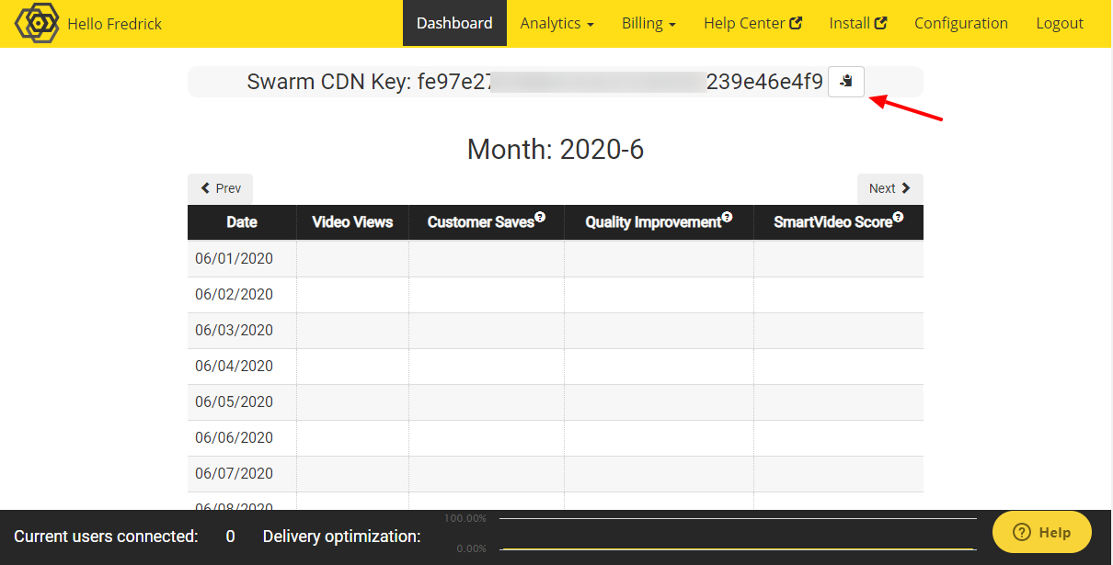
Task: Go to the previous month with Prev
Action: pos(221,188)
